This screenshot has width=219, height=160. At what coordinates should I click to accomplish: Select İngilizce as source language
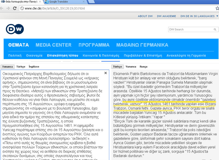pos(34,67)
